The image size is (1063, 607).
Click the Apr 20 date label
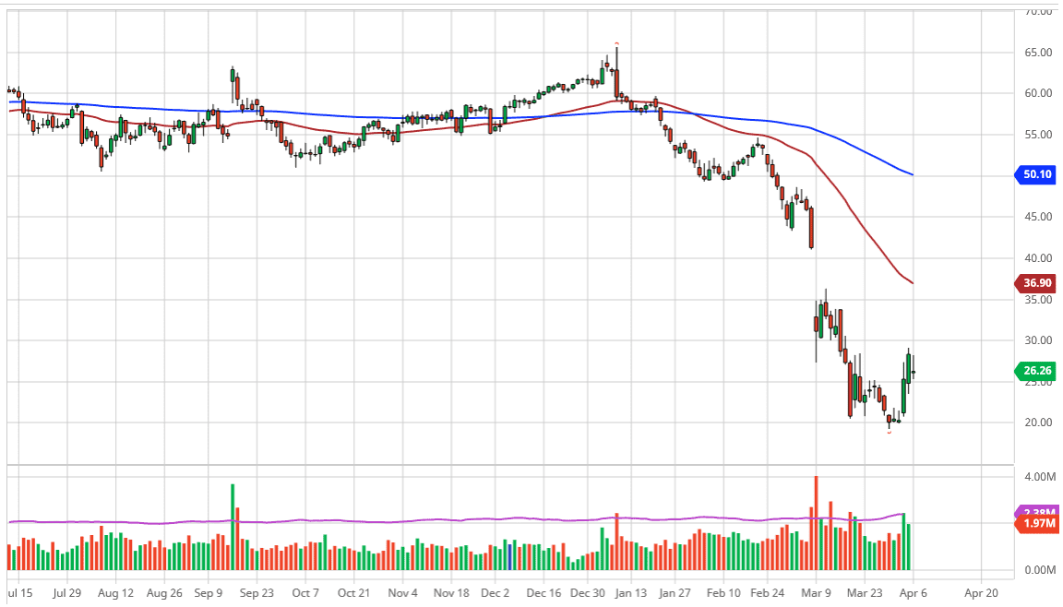(x=981, y=592)
